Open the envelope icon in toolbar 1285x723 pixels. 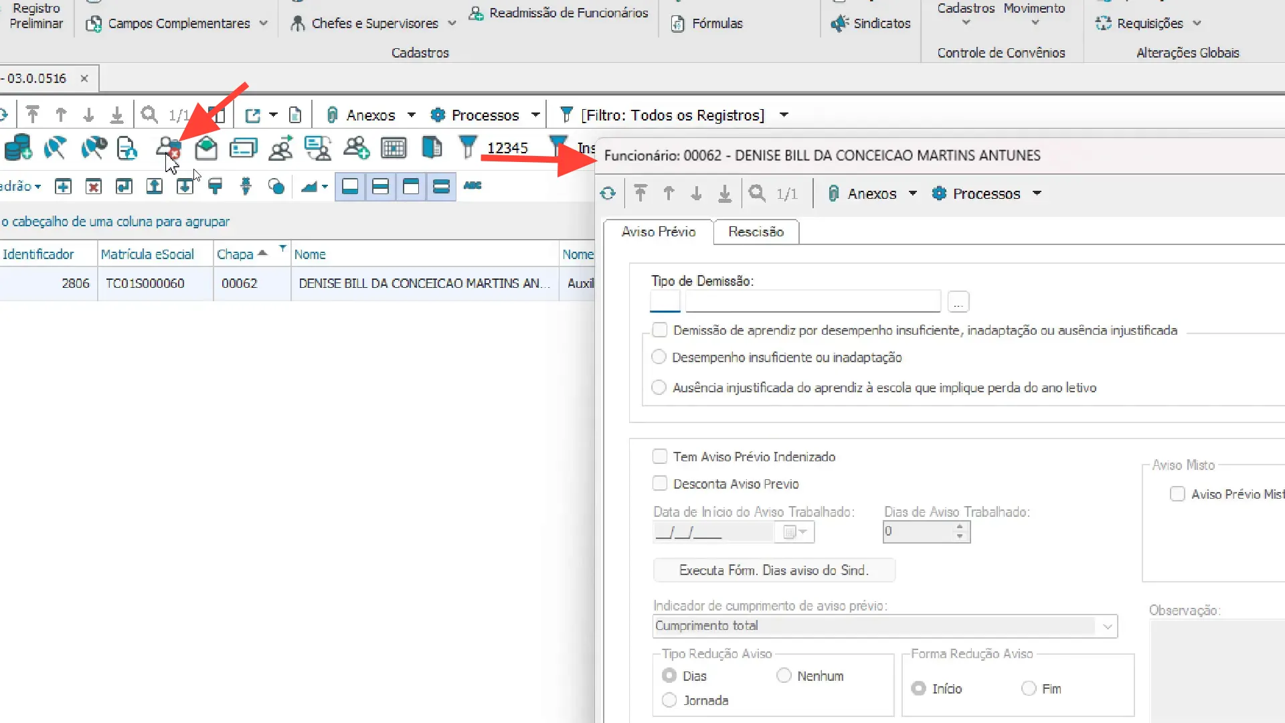click(x=206, y=148)
